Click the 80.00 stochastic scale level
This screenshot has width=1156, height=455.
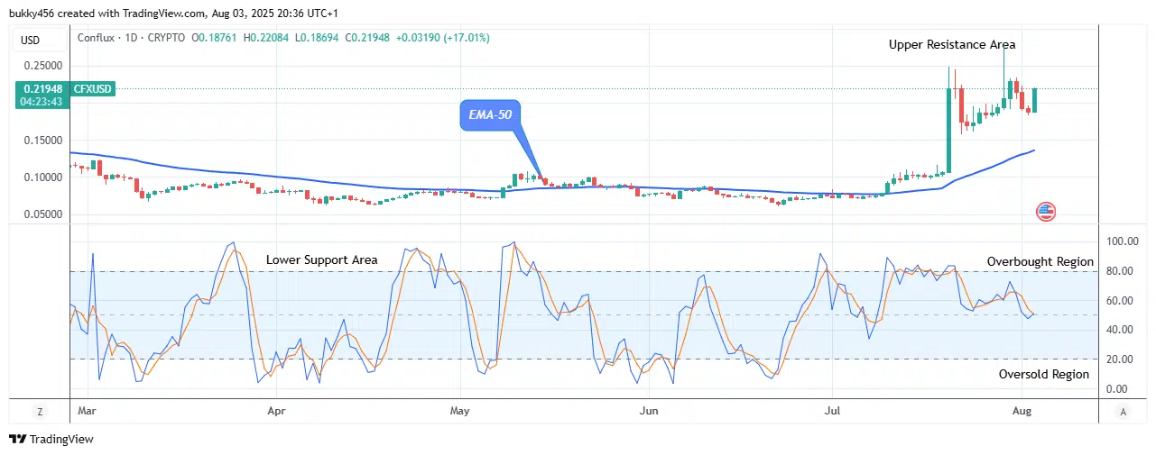(1118, 271)
